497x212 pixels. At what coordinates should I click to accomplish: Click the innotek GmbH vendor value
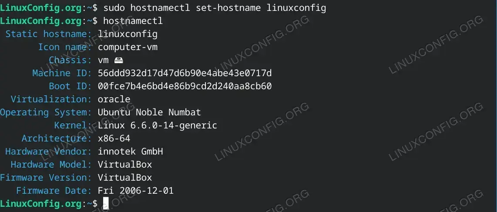pyautogui.click(x=130, y=151)
